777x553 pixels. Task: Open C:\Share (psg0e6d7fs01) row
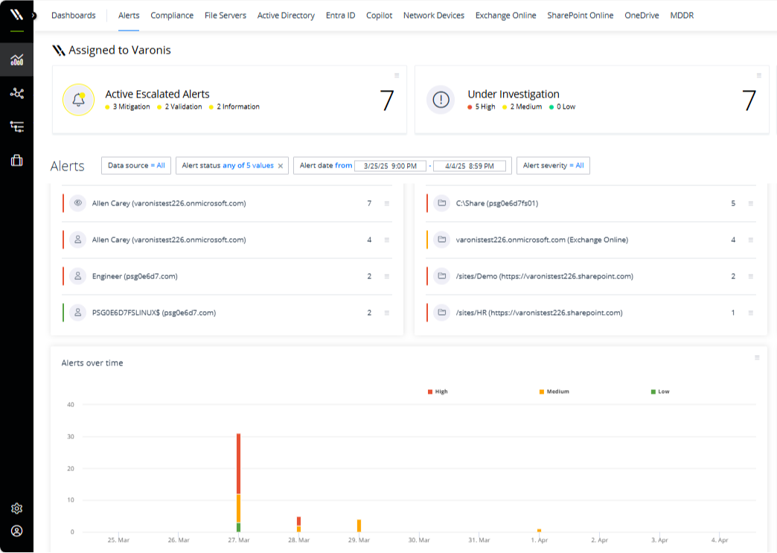(591, 203)
